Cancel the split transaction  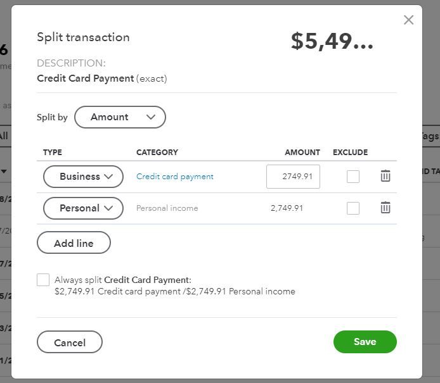click(x=70, y=342)
